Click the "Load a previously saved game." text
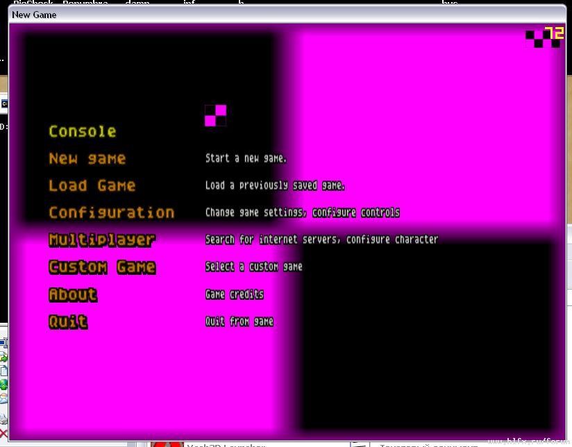 tap(275, 185)
